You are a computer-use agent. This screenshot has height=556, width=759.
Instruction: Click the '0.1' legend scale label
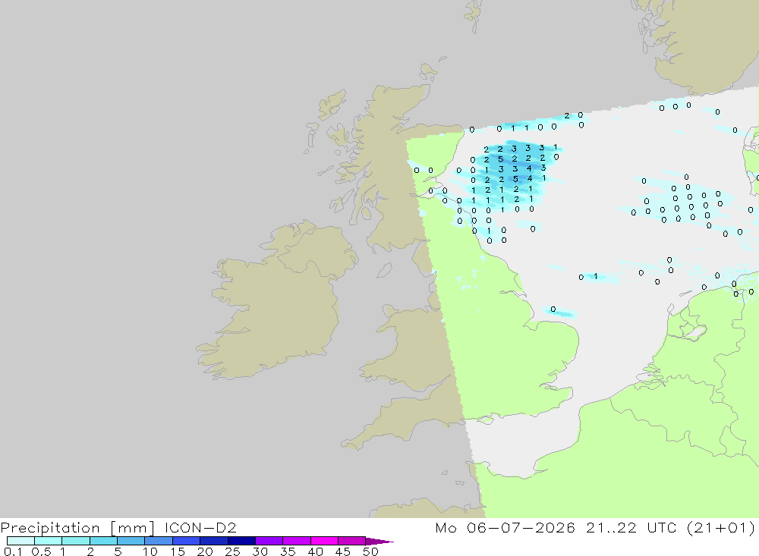[13, 551]
